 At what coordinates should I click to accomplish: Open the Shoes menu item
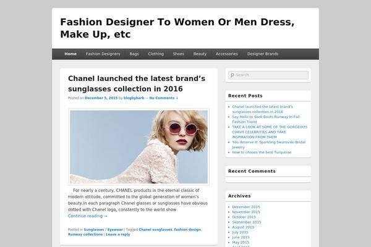[x=179, y=54]
